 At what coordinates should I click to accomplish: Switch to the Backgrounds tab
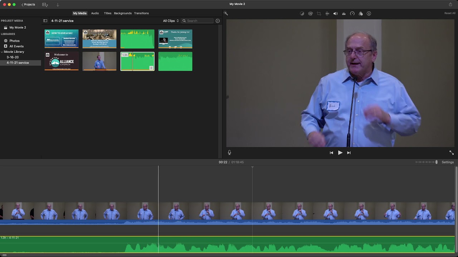(123, 13)
